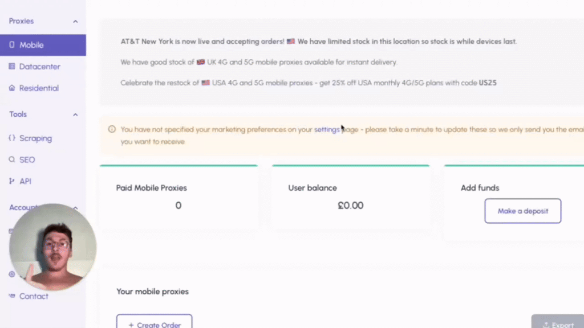Collapse the Account section
Image resolution: width=584 pixels, height=328 pixels.
point(75,207)
